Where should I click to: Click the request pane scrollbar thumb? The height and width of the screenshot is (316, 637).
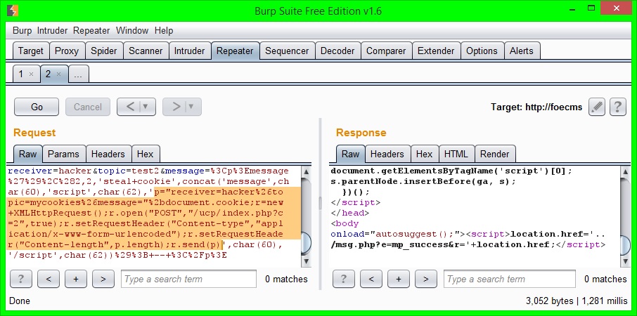[307, 244]
